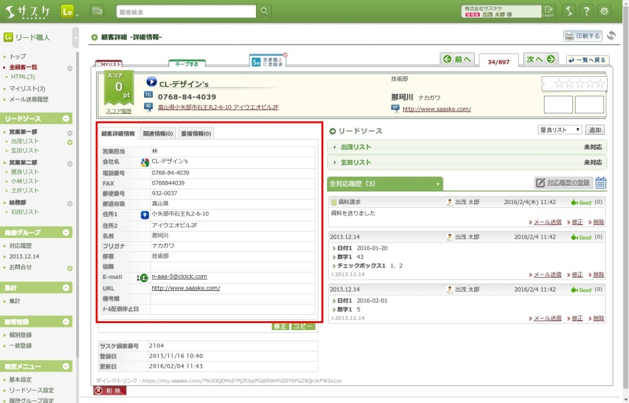Toggle the MYリスト checkbox
629x403 pixels.
point(99,65)
